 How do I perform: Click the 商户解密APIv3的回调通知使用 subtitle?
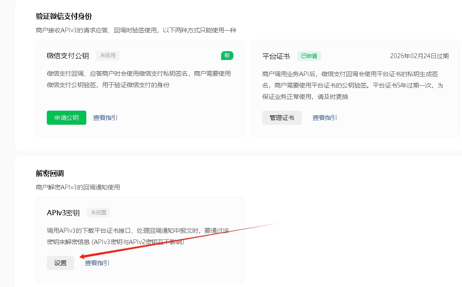(78, 187)
